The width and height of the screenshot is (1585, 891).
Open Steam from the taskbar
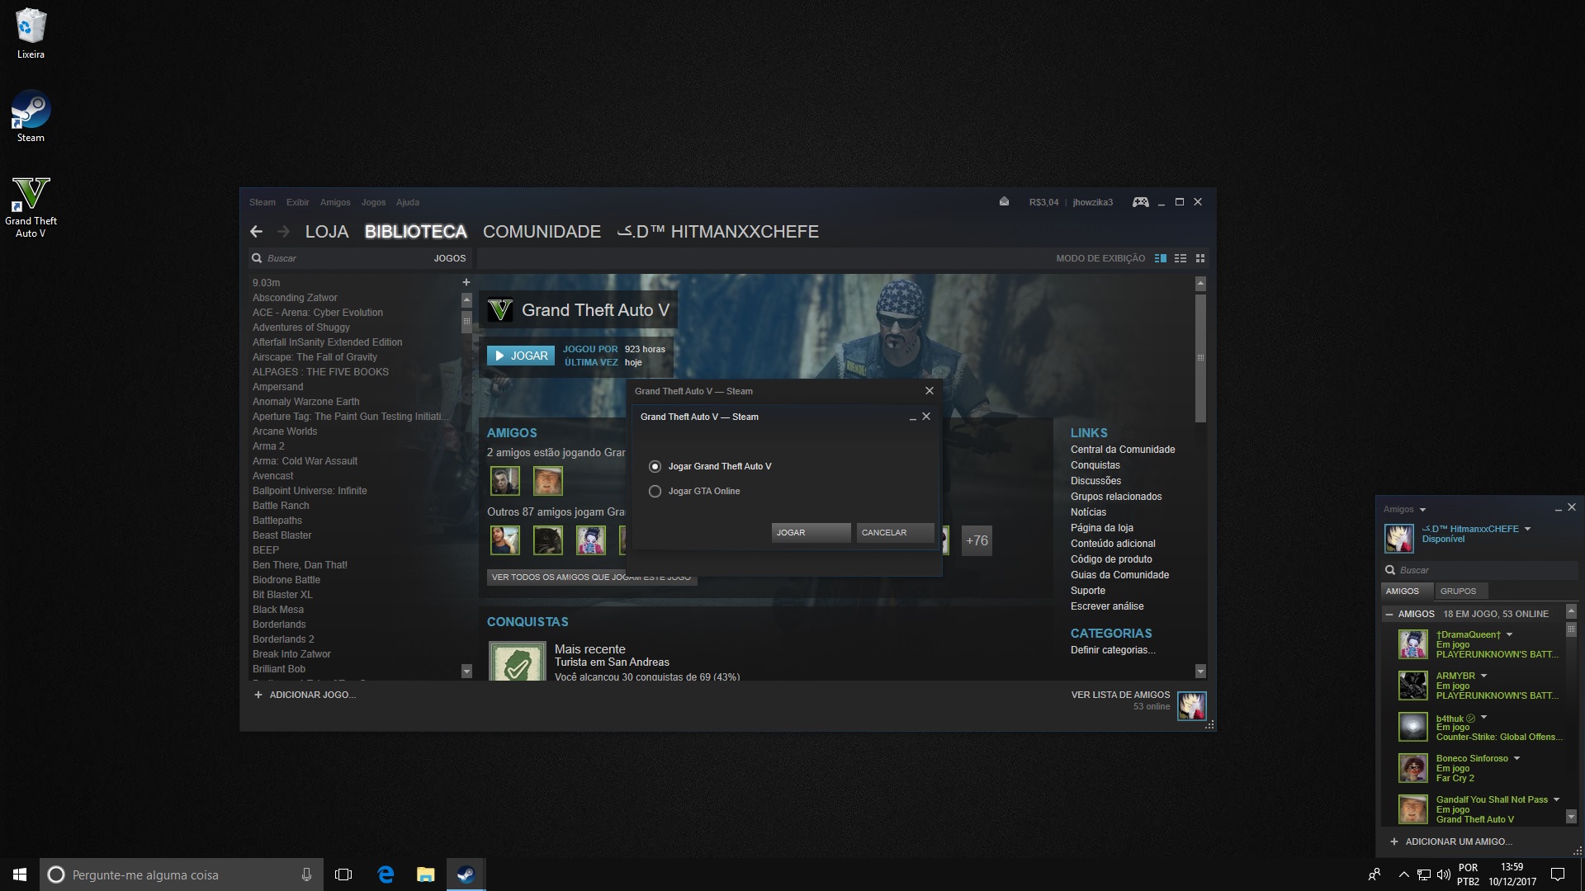coord(466,874)
